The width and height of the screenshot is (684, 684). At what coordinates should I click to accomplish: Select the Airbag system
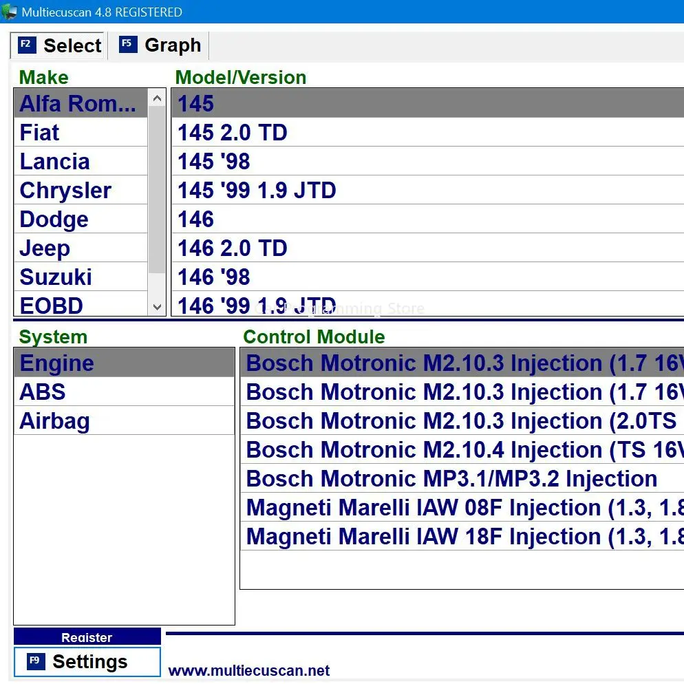125,420
